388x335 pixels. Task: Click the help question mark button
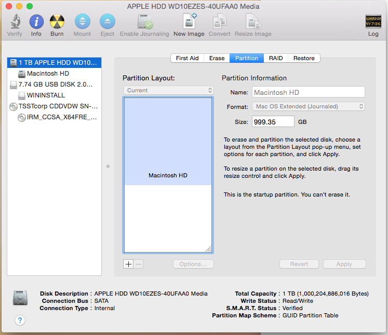point(20,320)
